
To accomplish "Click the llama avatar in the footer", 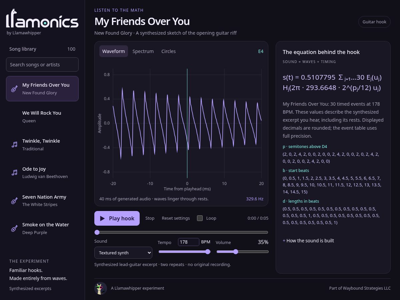I will click(101, 288).
